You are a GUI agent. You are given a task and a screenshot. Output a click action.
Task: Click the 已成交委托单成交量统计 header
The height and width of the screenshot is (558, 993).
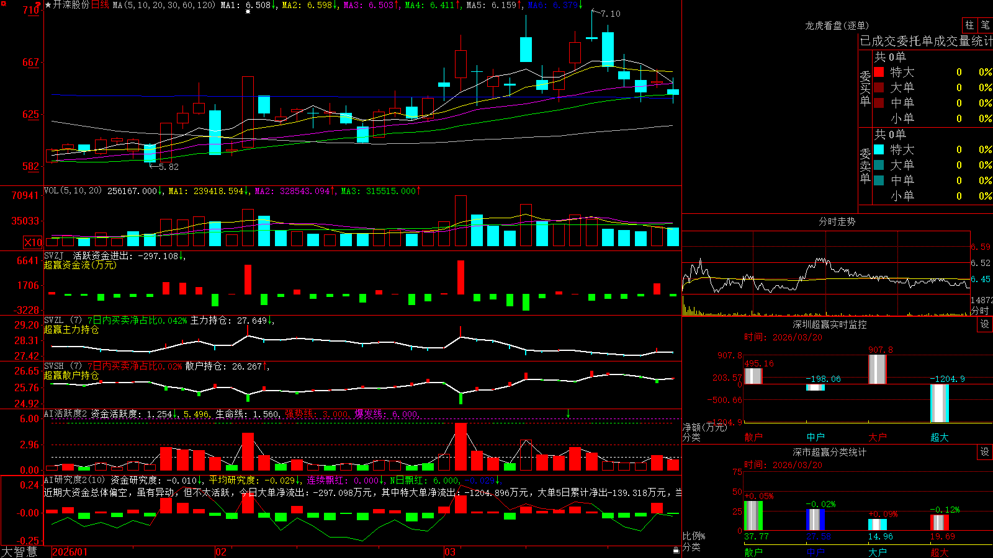pos(926,41)
